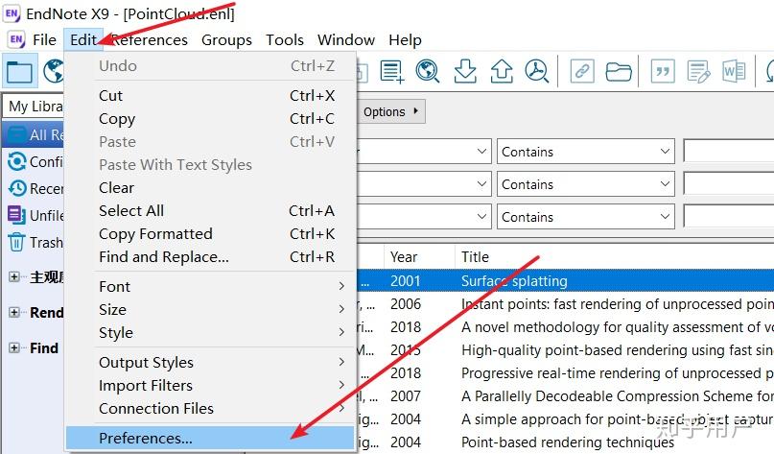
Task: Click the Unfiled group icon
Action: (16, 215)
